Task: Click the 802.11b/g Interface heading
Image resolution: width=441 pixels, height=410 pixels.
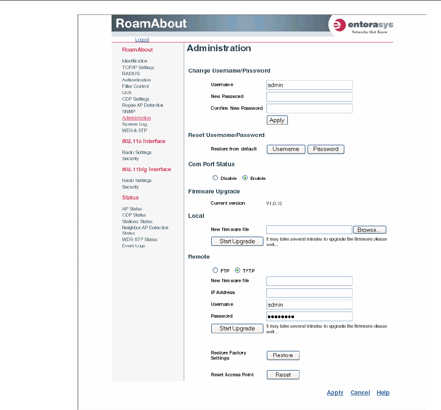Action: (146, 169)
